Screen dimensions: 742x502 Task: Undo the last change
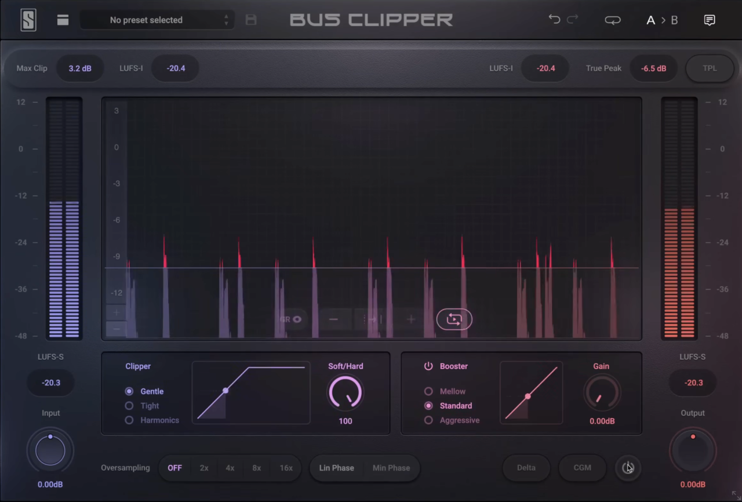(x=554, y=20)
